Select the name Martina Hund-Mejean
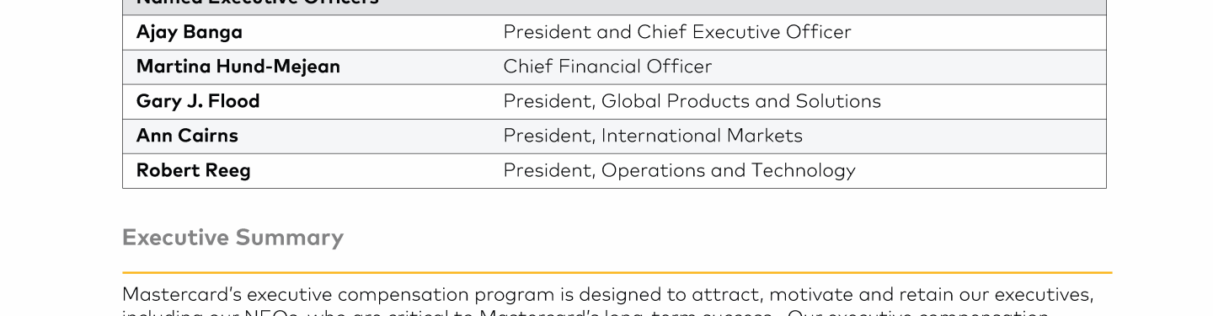Viewport: 1213px width, 316px height. click(x=238, y=67)
